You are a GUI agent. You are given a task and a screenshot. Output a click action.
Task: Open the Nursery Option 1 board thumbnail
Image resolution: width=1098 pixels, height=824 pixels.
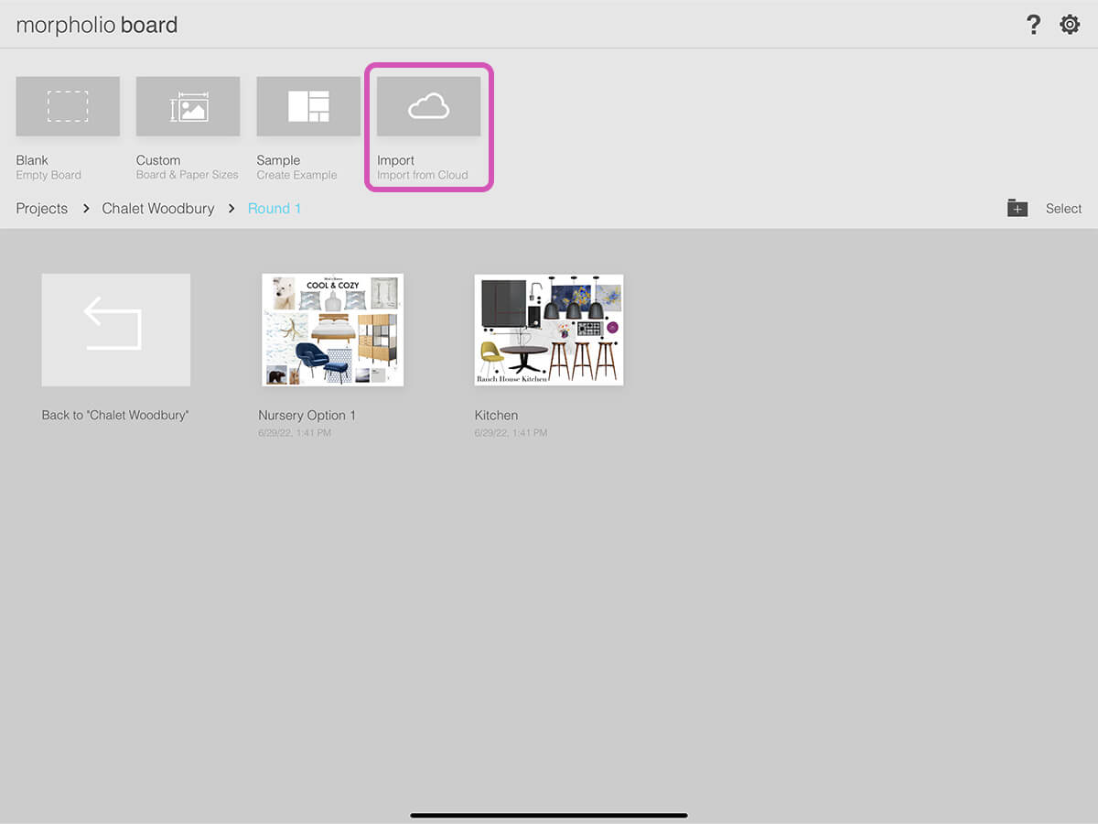pos(332,330)
